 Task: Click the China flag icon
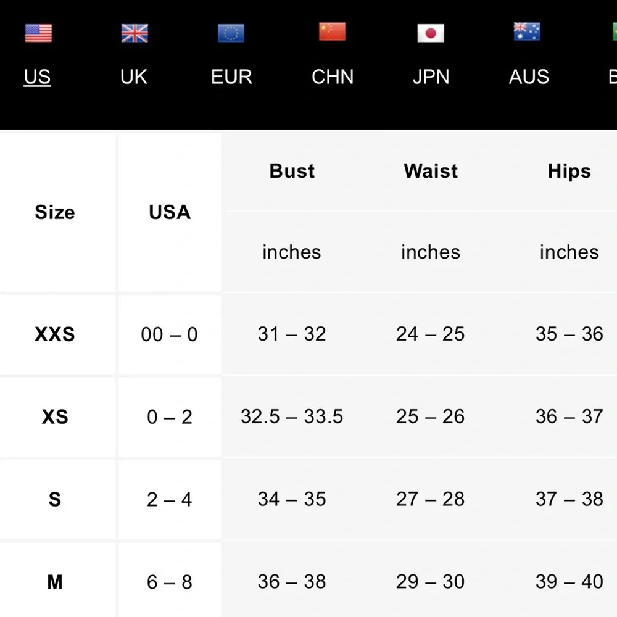coord(332,32)
